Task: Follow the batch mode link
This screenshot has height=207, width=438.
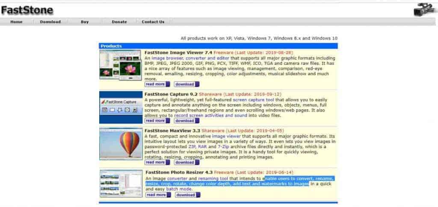Action: coord(179,189)
